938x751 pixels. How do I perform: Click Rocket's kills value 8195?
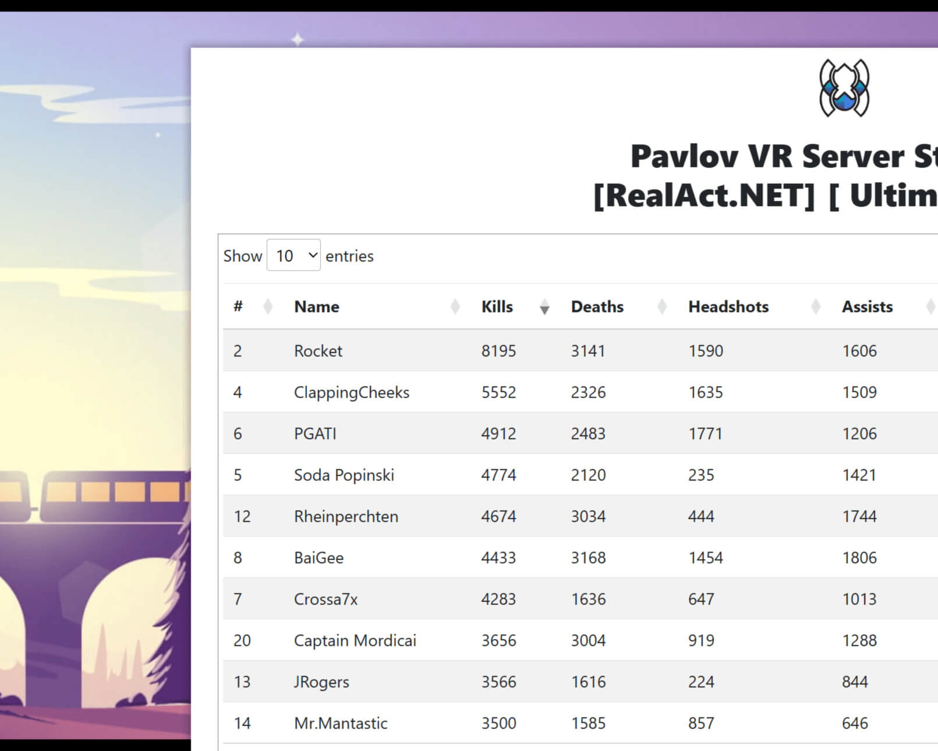click(x=498, y=351)
